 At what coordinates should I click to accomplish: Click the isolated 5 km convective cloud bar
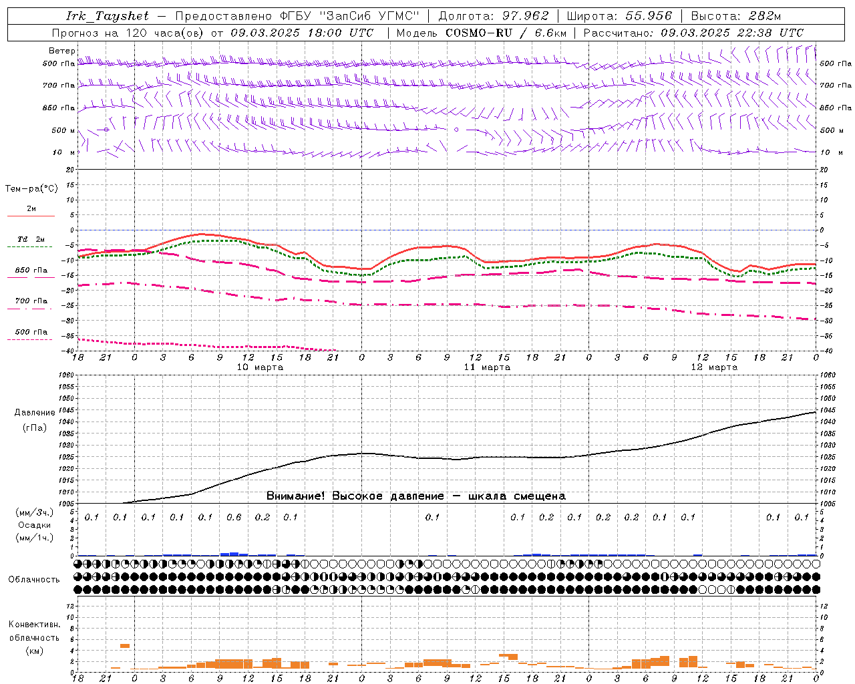125,646
